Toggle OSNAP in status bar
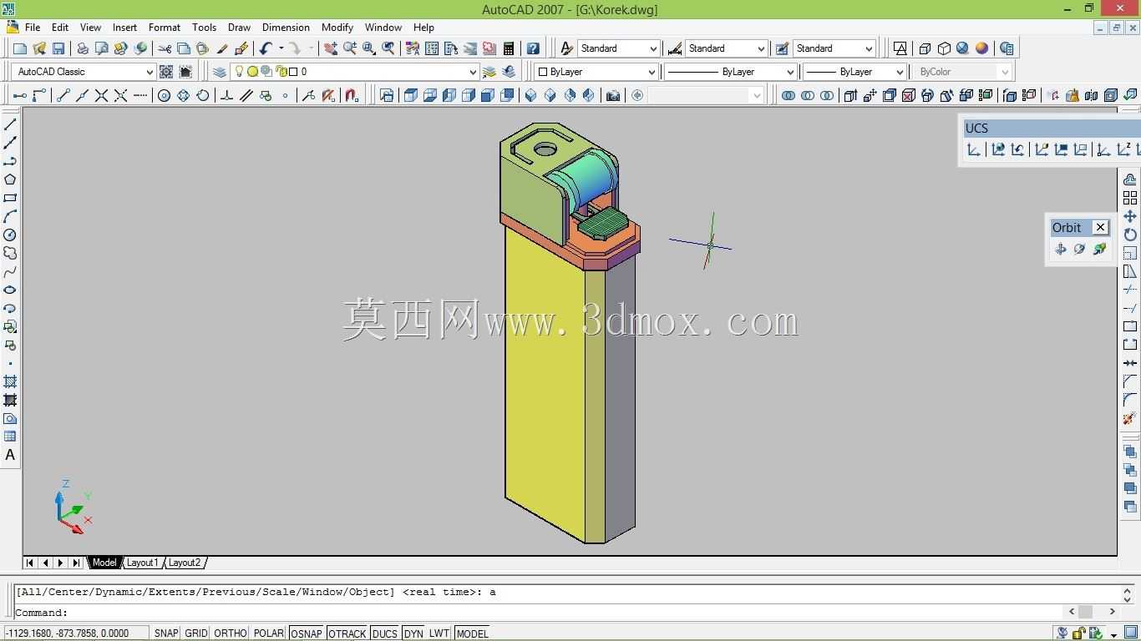The image size is (1141, 641). tap(307, 633)
